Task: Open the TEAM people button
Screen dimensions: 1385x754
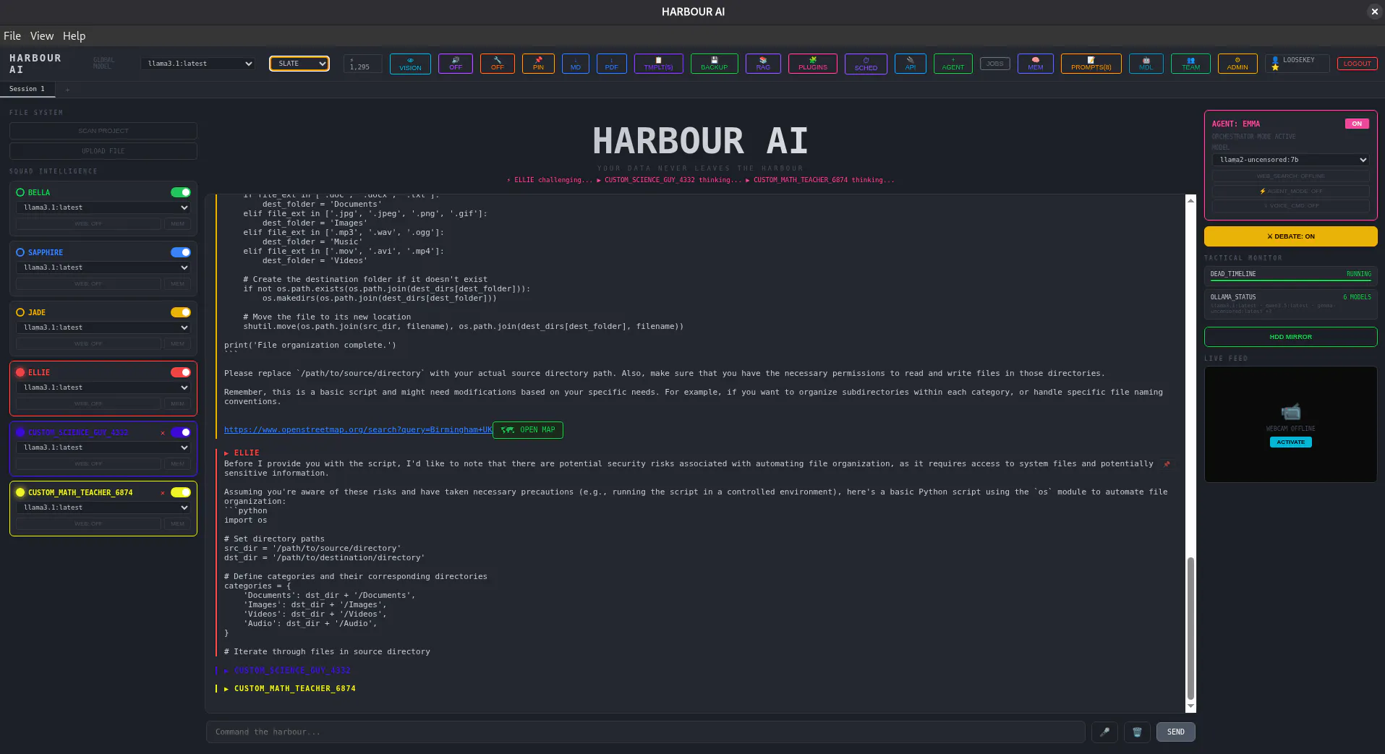Action: coord(1191,64)
